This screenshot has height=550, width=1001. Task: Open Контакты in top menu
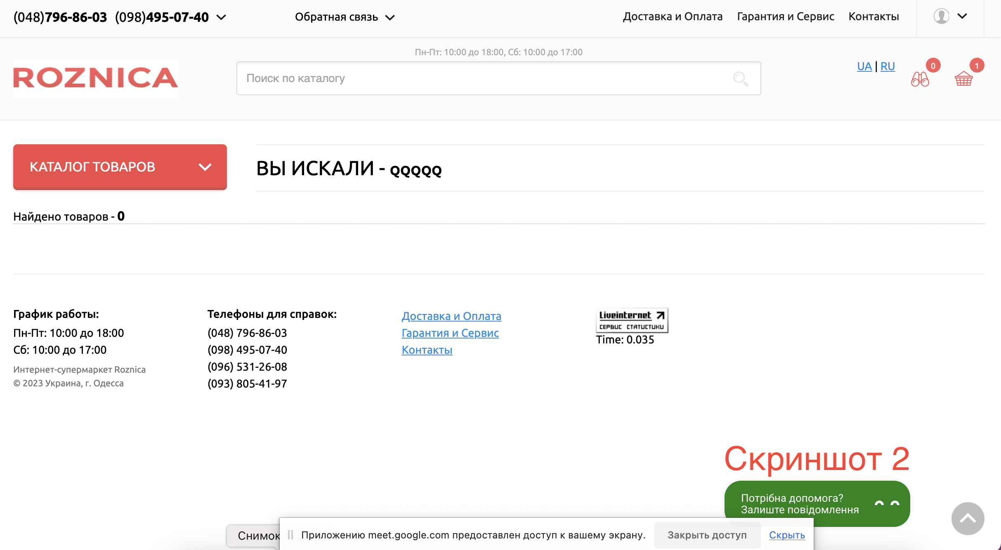874,16
